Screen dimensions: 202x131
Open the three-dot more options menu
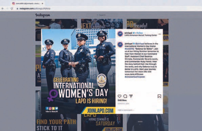click(x=160, y=34)
